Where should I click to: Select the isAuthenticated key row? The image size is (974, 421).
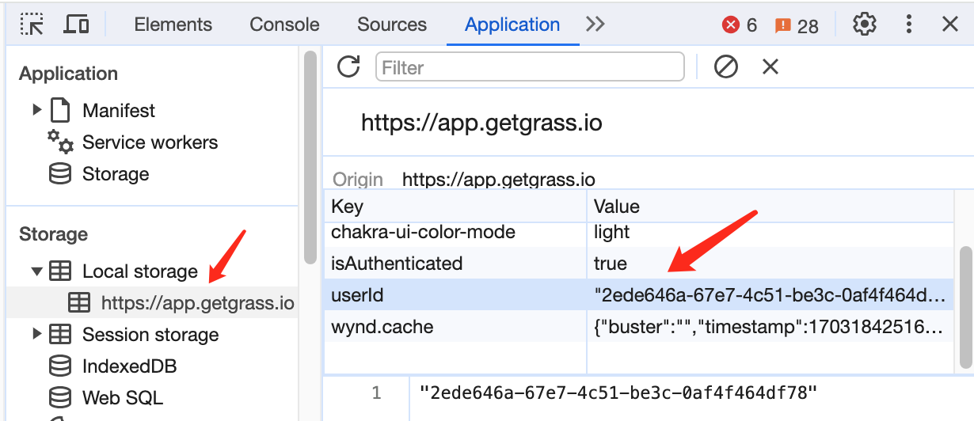point(396,263)
